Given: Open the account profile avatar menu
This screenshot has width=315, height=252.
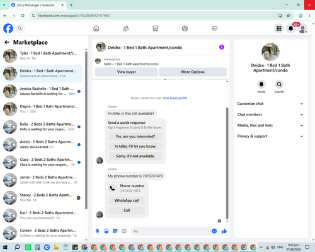Looking at the screenshot, I should [302, 28].
